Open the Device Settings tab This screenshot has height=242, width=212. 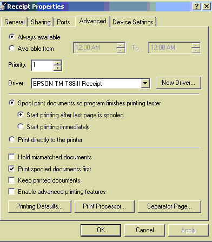point(133,22)
